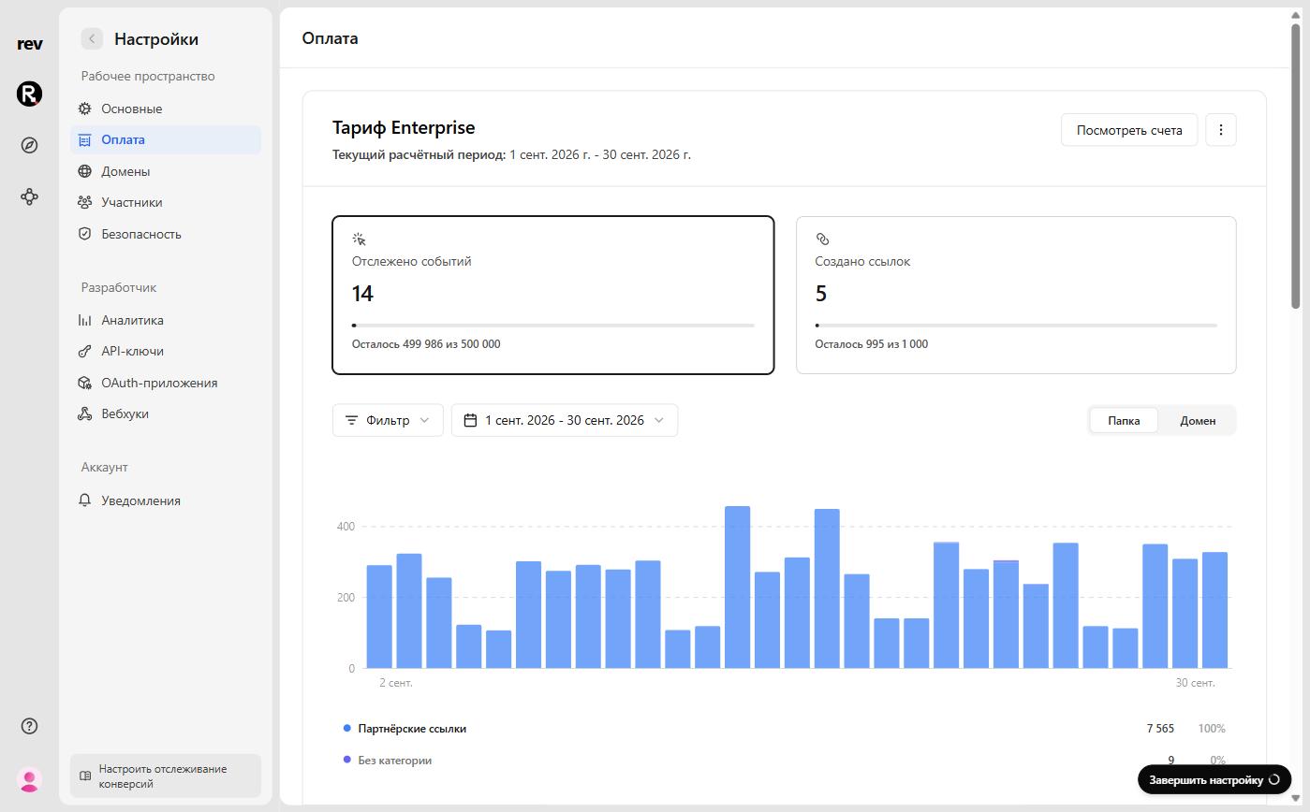Click the Без категории legend row
The image size is (1310, 812).
(x=785, y=760)
